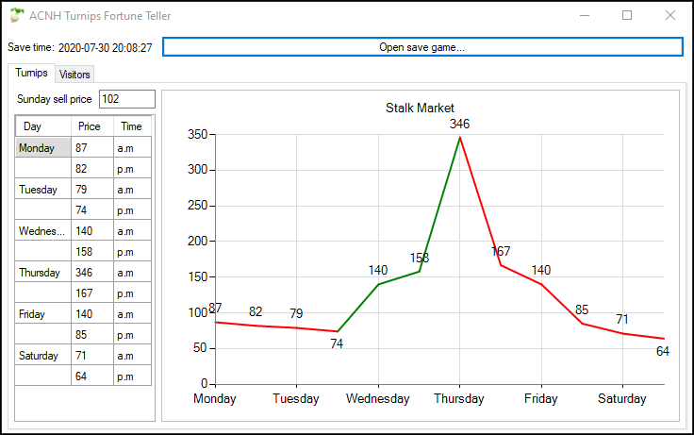Select the Thursday day cell
The width and height of the screenshot is (694, 435).
pyautogui.click(x=43, y=273)
